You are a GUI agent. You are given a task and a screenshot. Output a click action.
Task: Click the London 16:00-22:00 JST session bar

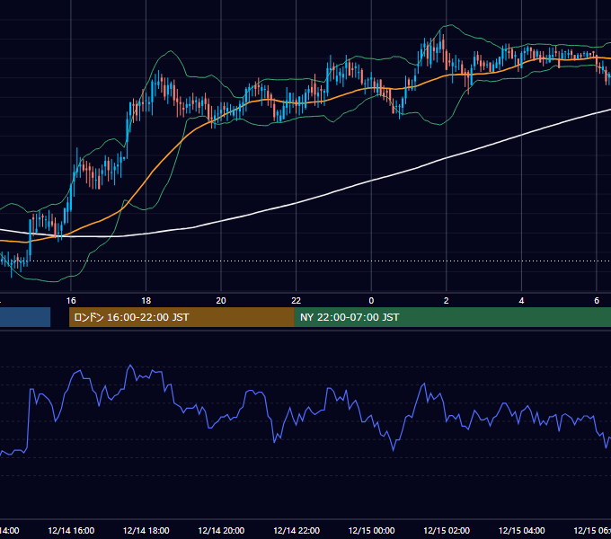pyautogui.click(x=182, y=317)
